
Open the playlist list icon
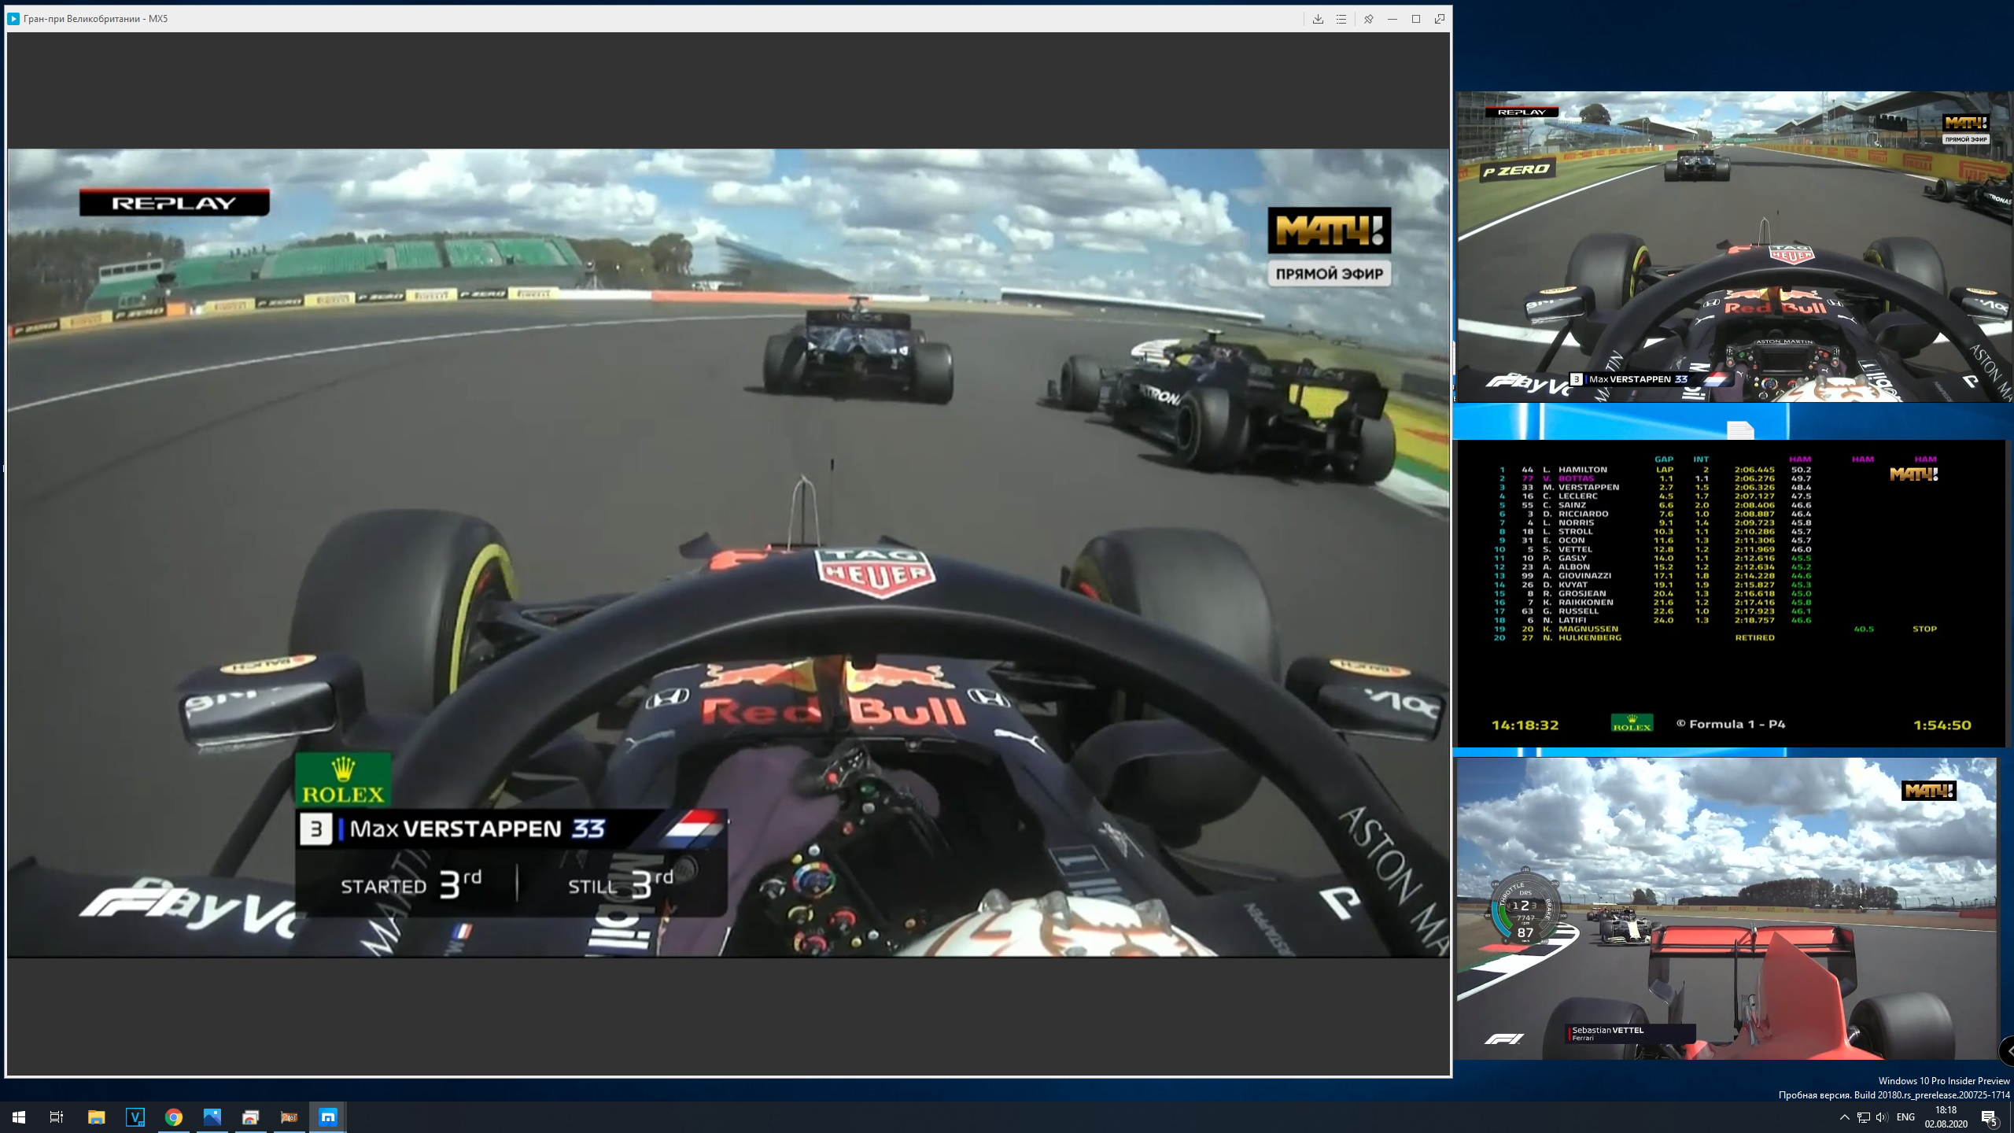(1341, 19)
